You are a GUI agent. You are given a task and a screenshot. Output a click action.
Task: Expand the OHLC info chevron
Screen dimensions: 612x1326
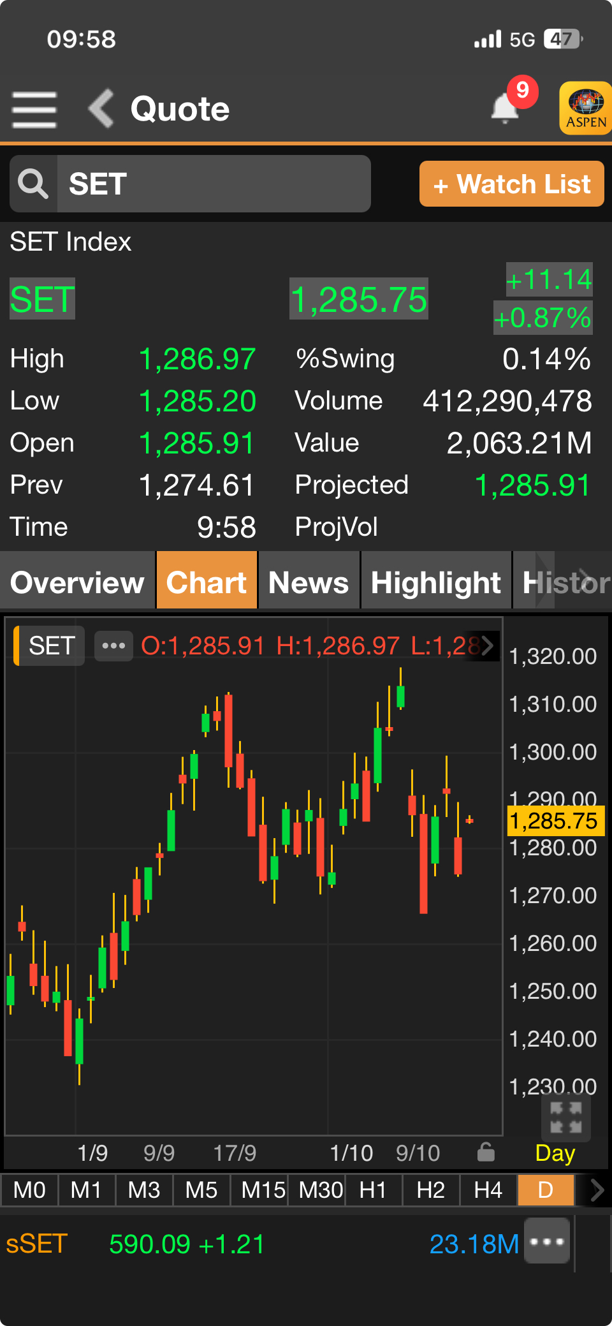pos(488,645)
